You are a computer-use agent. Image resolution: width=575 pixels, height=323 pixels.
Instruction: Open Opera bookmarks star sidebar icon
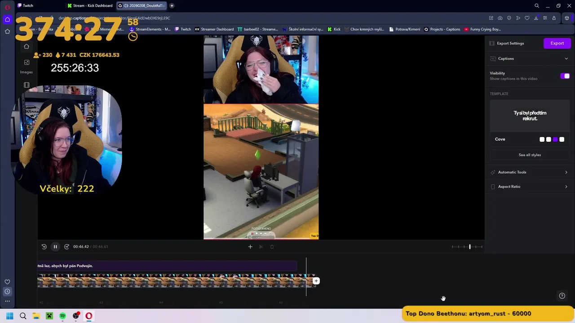pyautogui.click(x=7, y=31)
